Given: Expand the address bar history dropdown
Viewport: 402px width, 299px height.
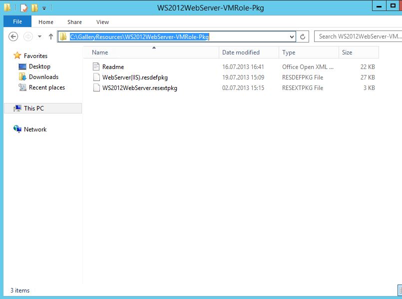Looking at the screenshot, I should (292, 36).
